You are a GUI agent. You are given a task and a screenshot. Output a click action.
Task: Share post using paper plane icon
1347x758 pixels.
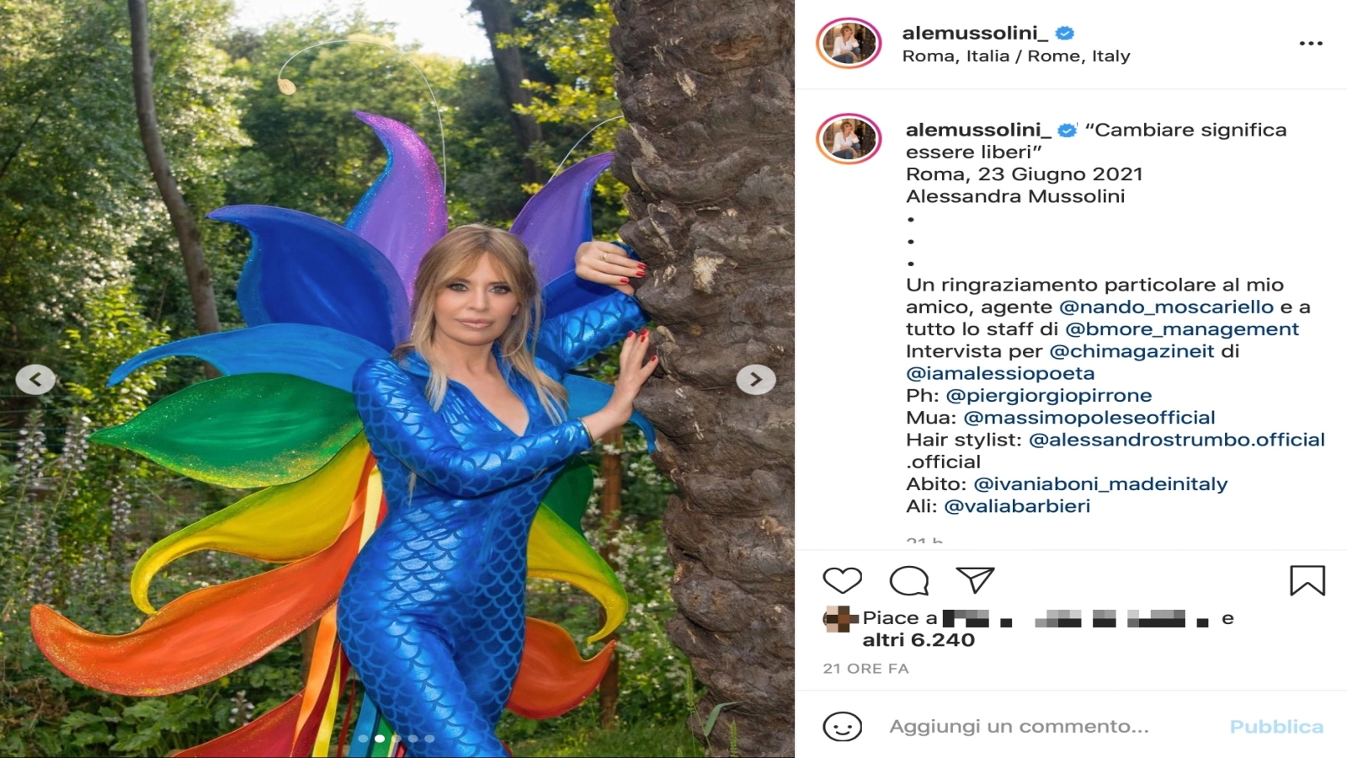975,579
